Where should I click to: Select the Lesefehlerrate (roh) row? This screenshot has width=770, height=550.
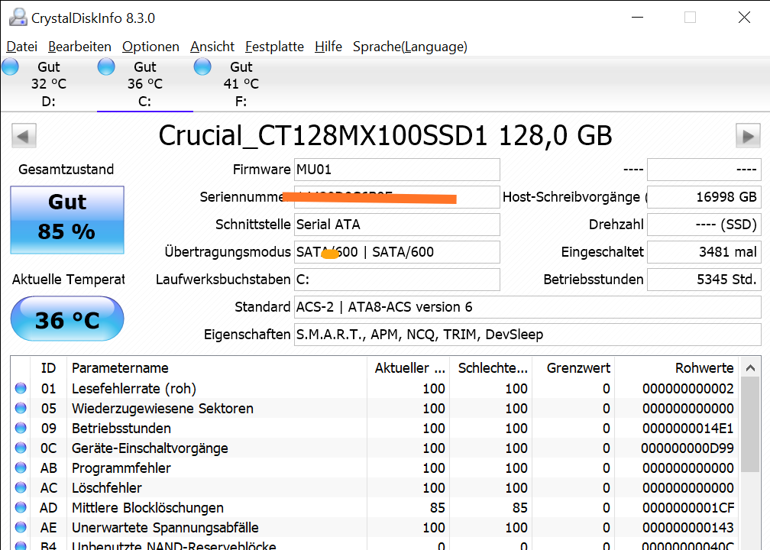374,388
